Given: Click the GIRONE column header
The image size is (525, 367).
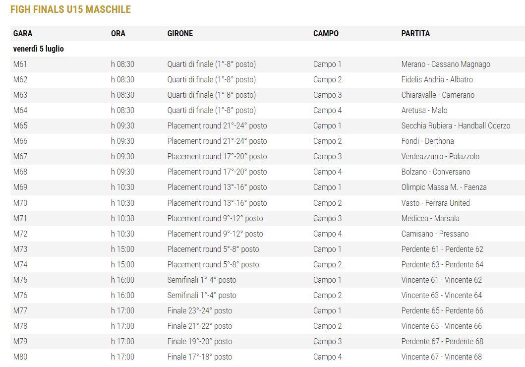Looking at the screenshot, I should click(180, 34).
